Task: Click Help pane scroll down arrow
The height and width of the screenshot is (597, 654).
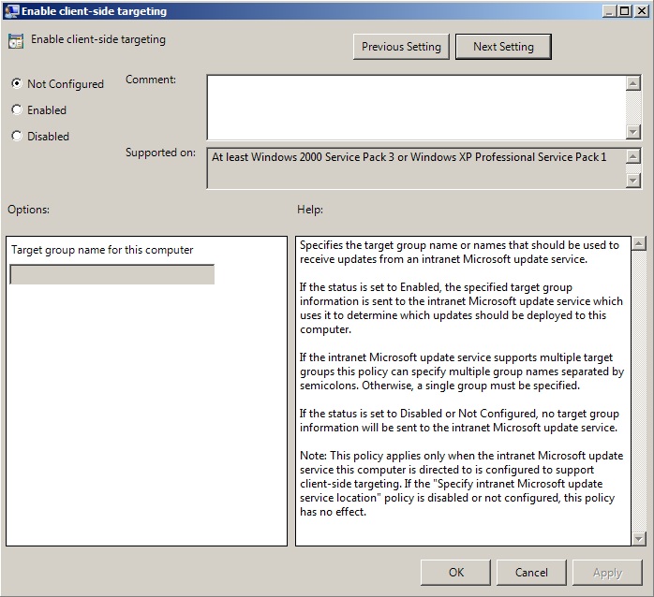Action: click(639, 539)
